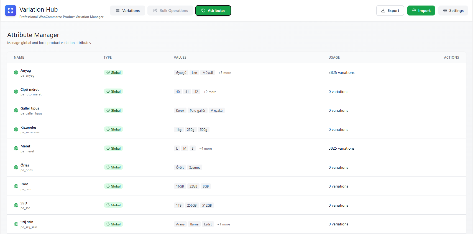Show '+4 more' values for Méret

coord(205,149)
